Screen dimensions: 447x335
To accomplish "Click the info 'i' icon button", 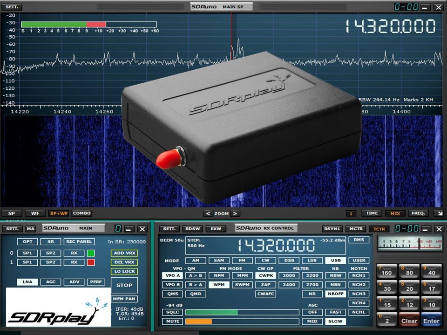I will [351, 214].
